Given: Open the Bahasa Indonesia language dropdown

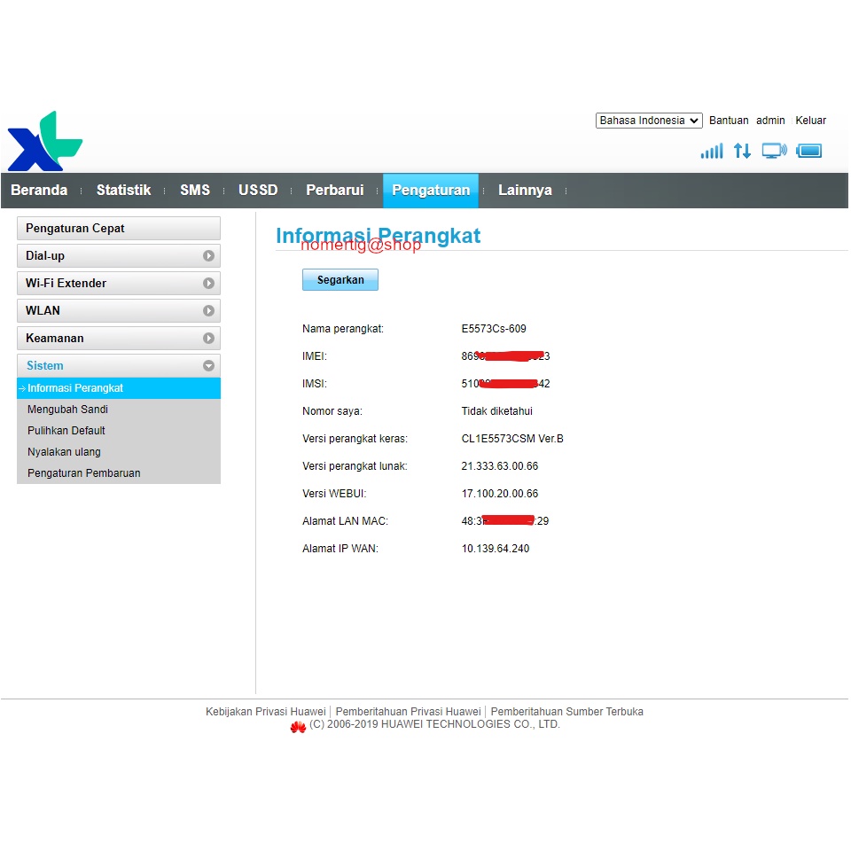Looking at the screenshot, I should (x=649, y=121).
